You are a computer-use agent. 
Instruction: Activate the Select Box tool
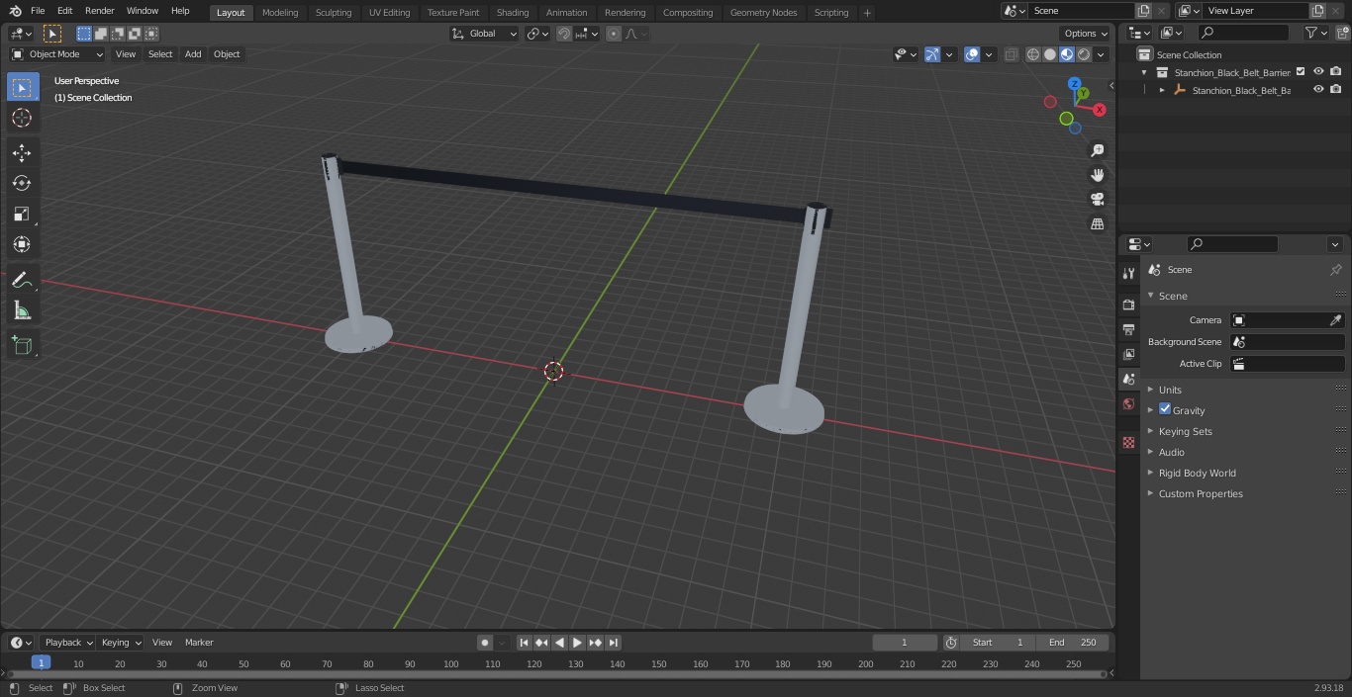pyautogui.click(x=22, y=87)
